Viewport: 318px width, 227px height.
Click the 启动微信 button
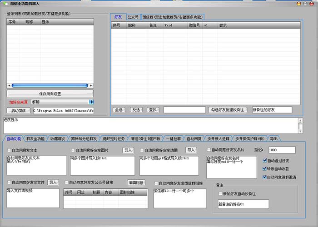19,111
